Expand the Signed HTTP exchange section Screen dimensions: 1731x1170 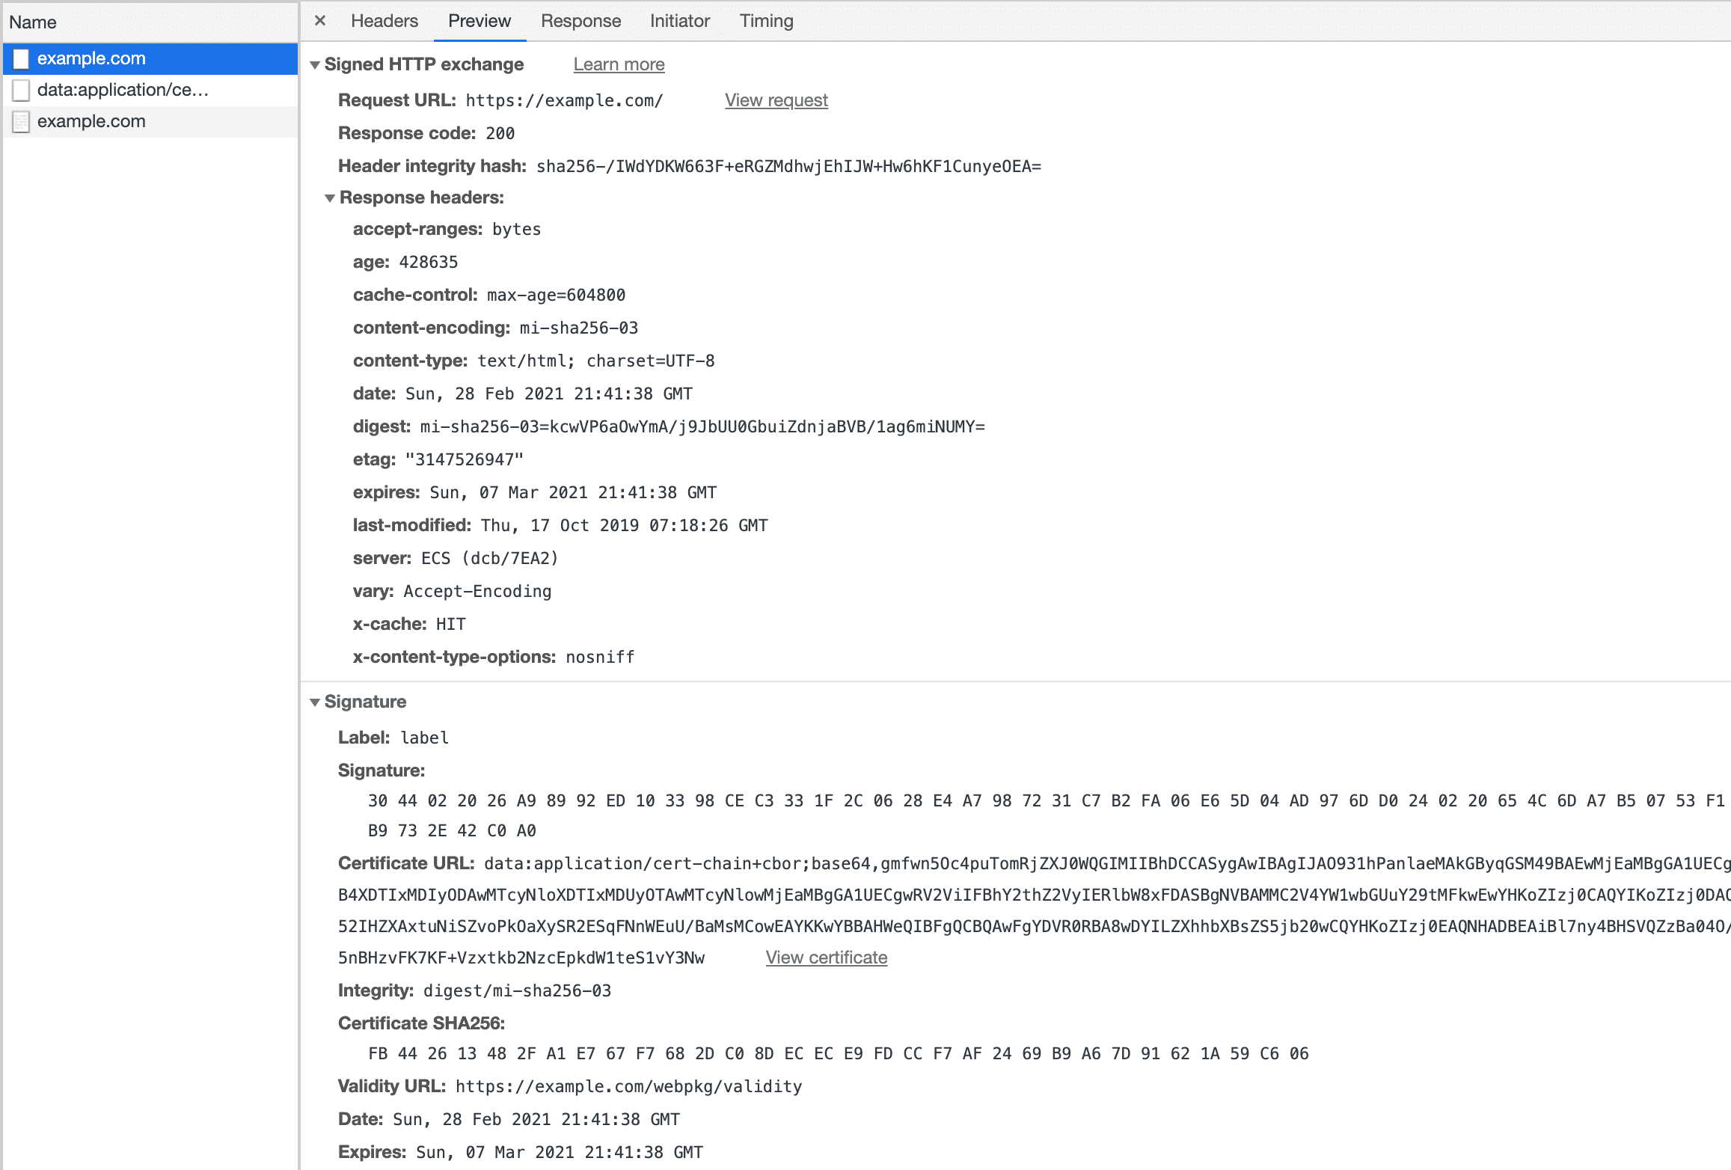pos(313,64)
